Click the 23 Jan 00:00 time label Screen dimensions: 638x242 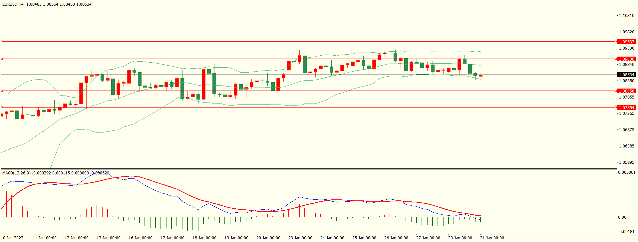click(300, 238)
